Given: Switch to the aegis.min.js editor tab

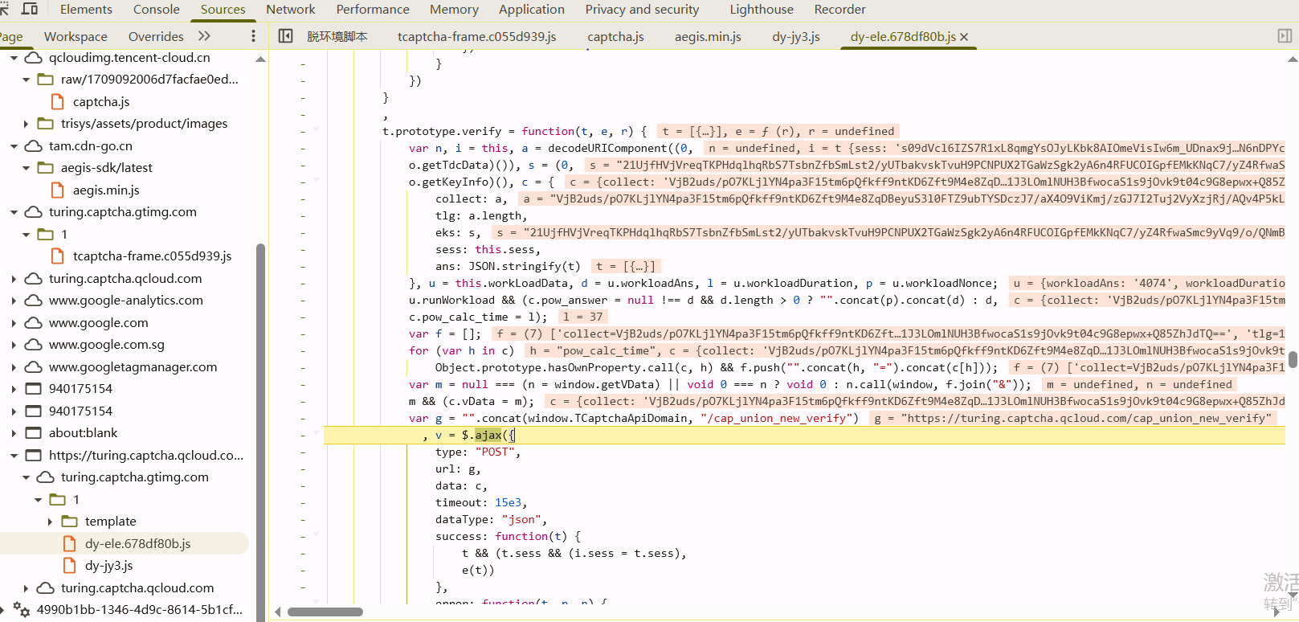Looking at the screenshot, I should pos(708,36).
